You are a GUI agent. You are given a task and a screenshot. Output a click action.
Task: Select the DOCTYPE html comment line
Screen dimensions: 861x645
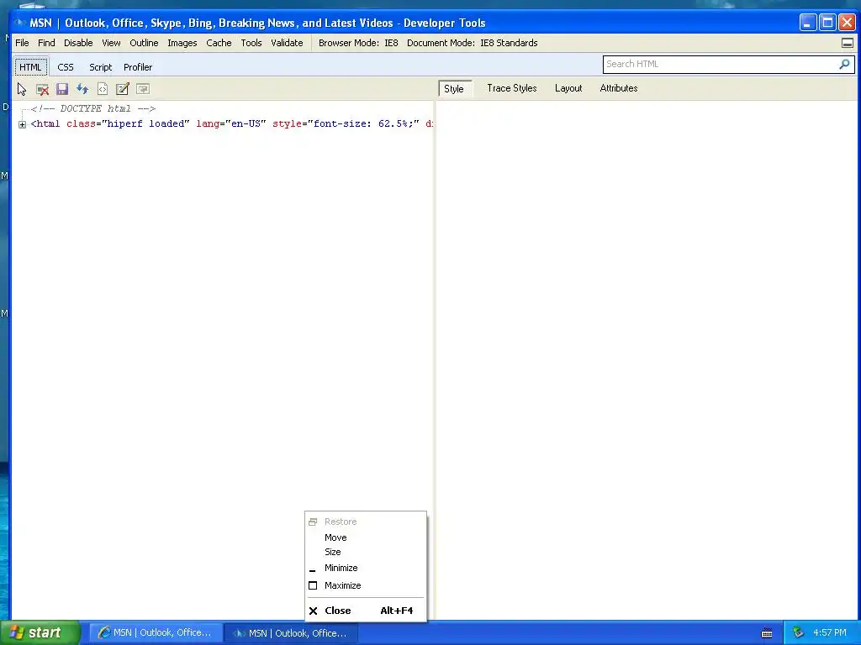pyautogui.click(x=93, y=108)
